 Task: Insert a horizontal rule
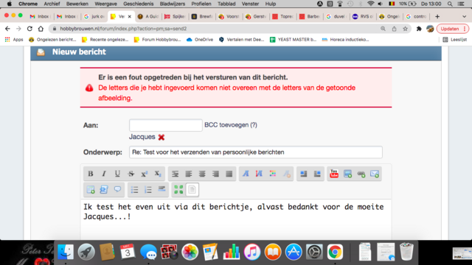pyautogui.click(x=162, y=189)
